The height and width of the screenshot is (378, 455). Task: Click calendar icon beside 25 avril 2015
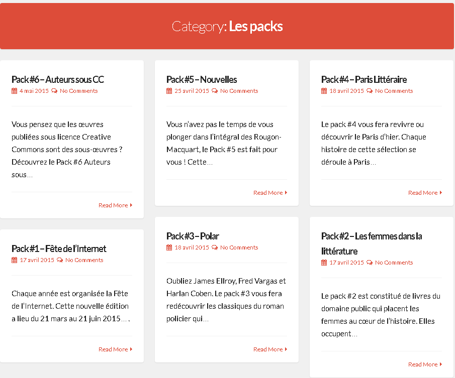coord(169,91)
